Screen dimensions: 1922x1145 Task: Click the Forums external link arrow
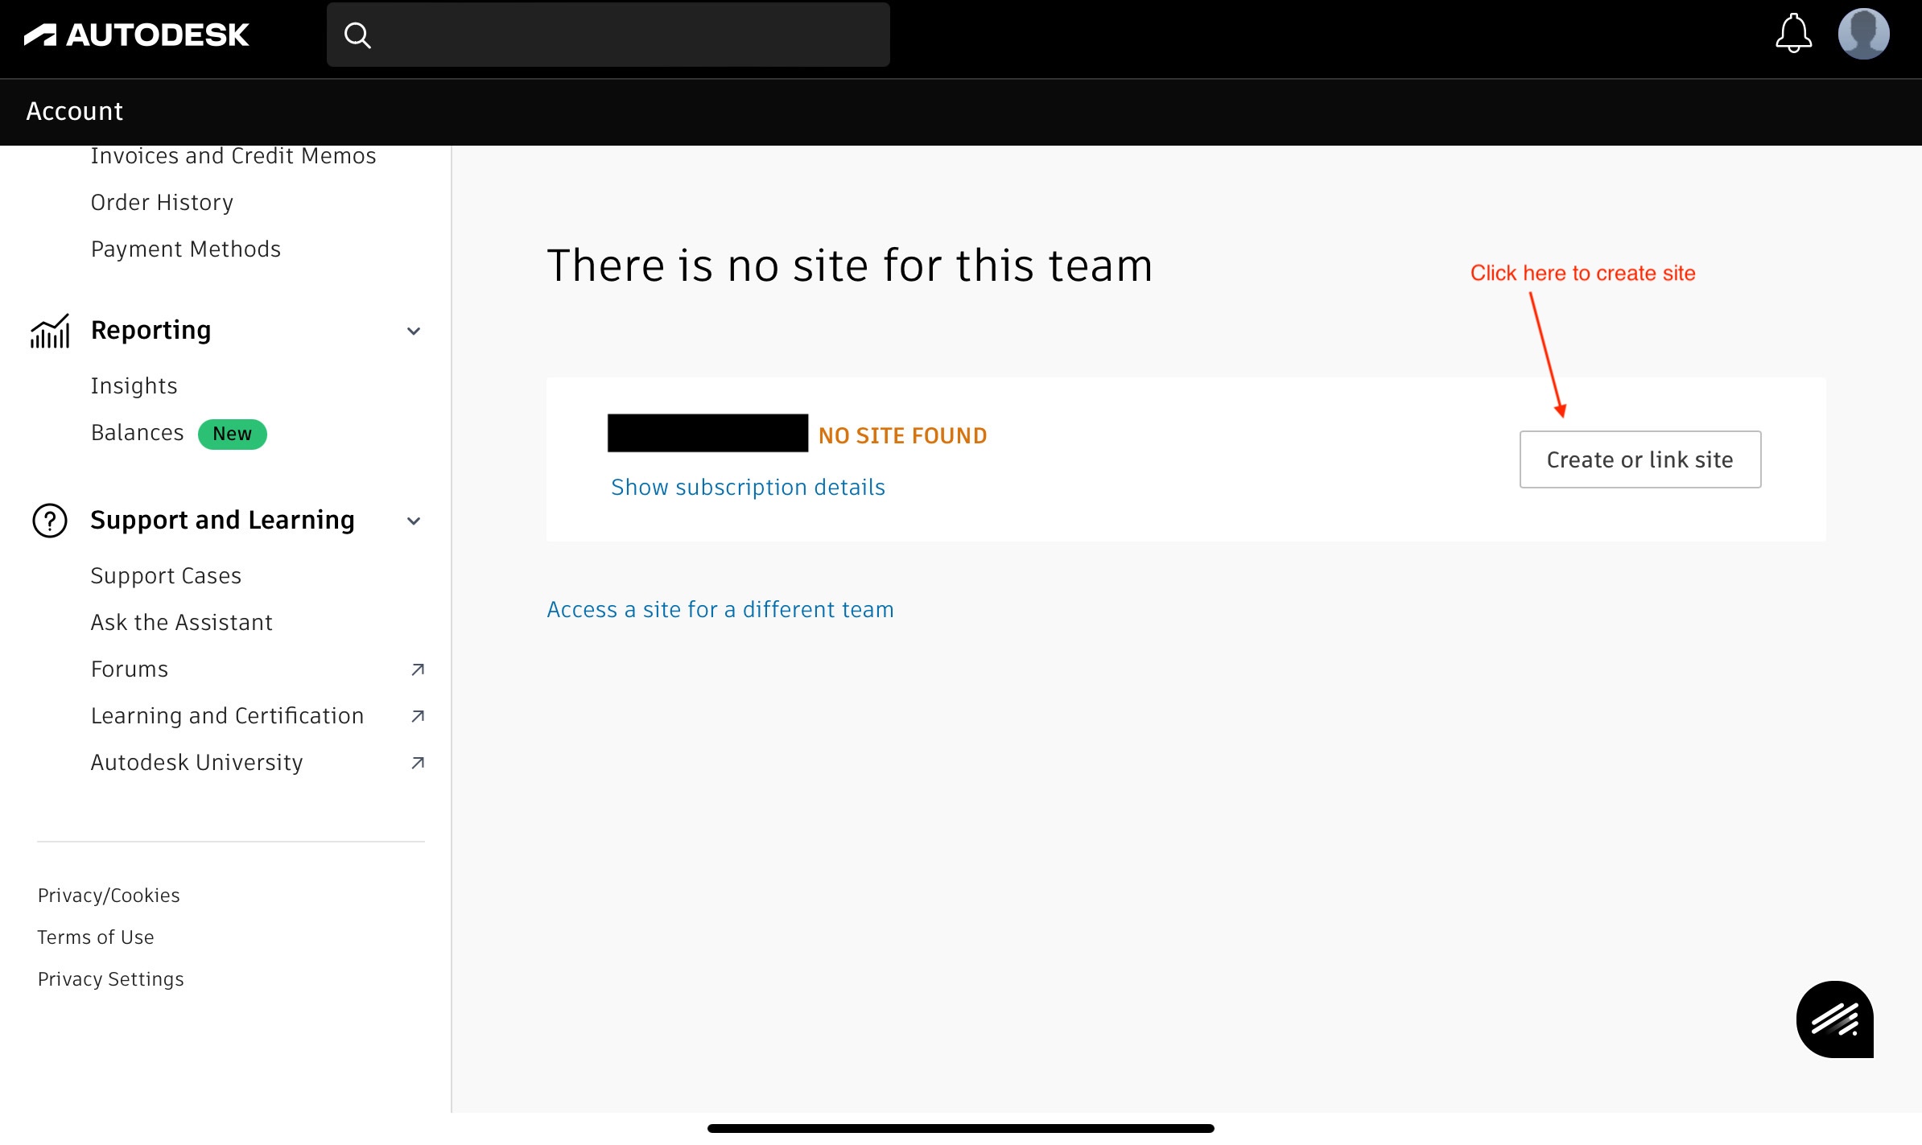click(x=418, y=669)
